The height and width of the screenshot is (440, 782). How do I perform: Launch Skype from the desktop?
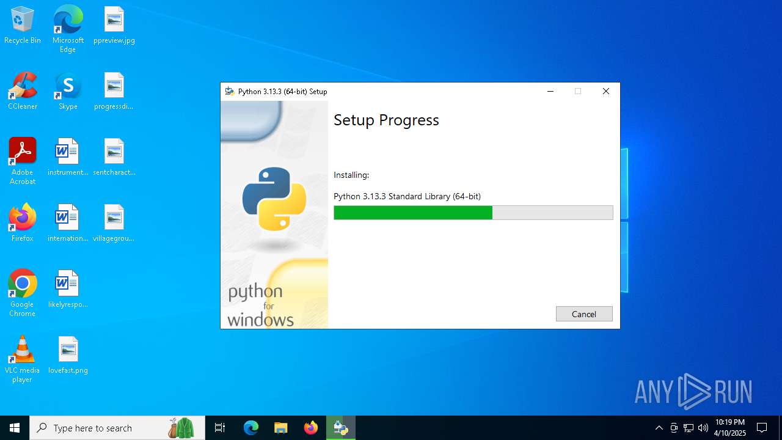click(68, 91)
